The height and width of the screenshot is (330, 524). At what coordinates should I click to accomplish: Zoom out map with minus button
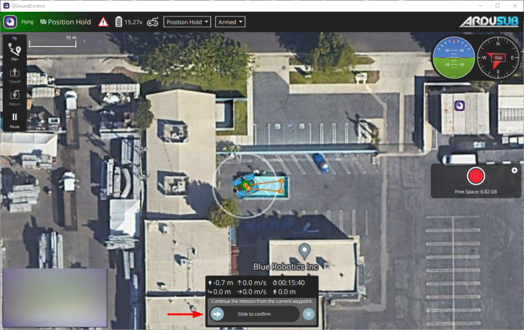99,41
